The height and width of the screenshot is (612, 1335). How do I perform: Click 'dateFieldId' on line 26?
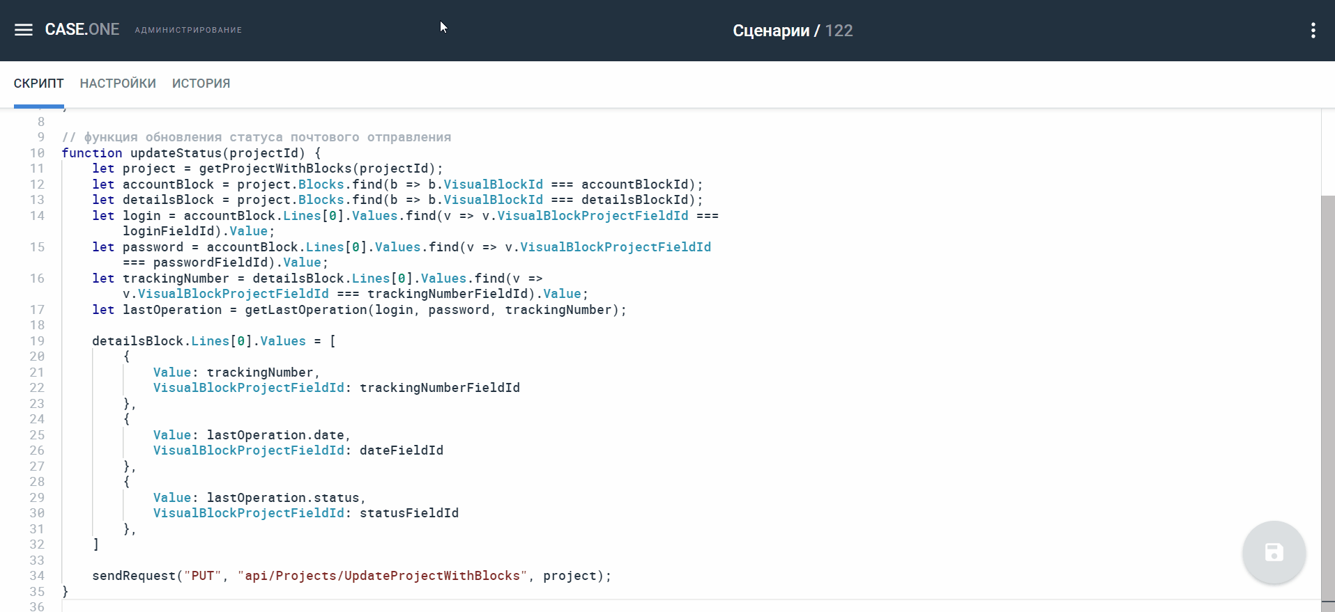click(x=402, y=450)
